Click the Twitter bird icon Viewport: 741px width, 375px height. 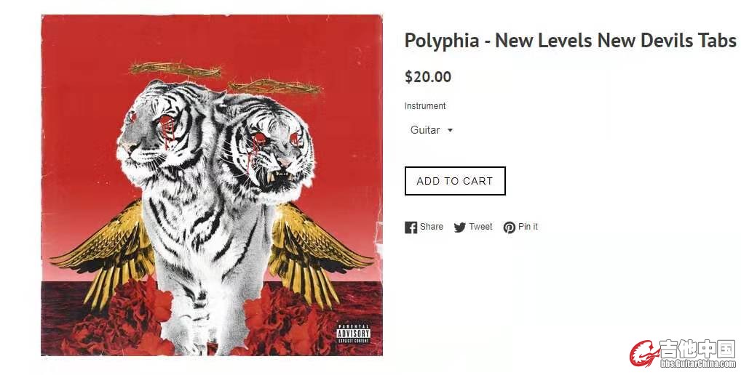pos(460,227)
